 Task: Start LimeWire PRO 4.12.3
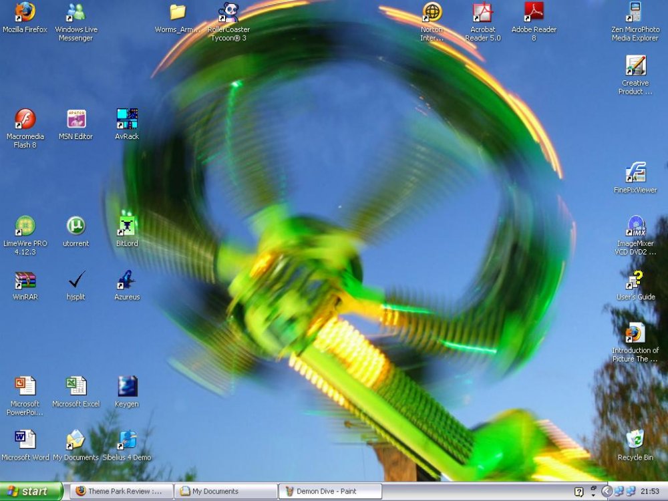[25, 227]
